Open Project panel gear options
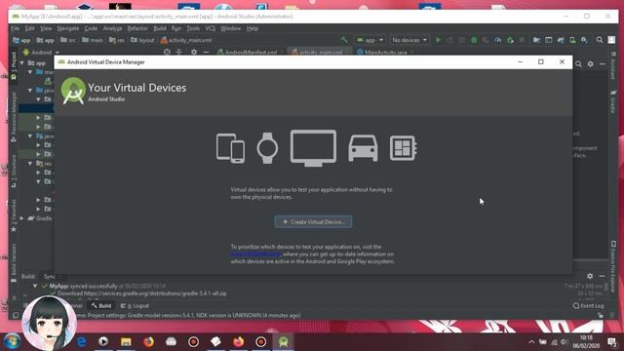The height and width of the screenshot is (351, 624). pyautogui.click(x=194, y=52)
